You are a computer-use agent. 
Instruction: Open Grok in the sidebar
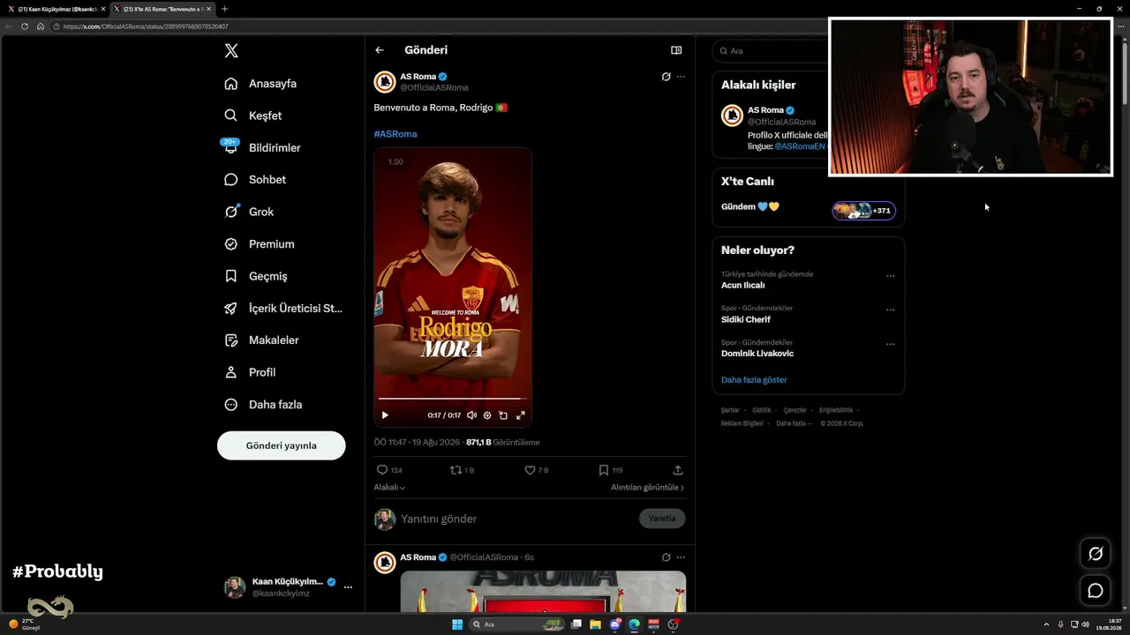click(x=249, y=212)
